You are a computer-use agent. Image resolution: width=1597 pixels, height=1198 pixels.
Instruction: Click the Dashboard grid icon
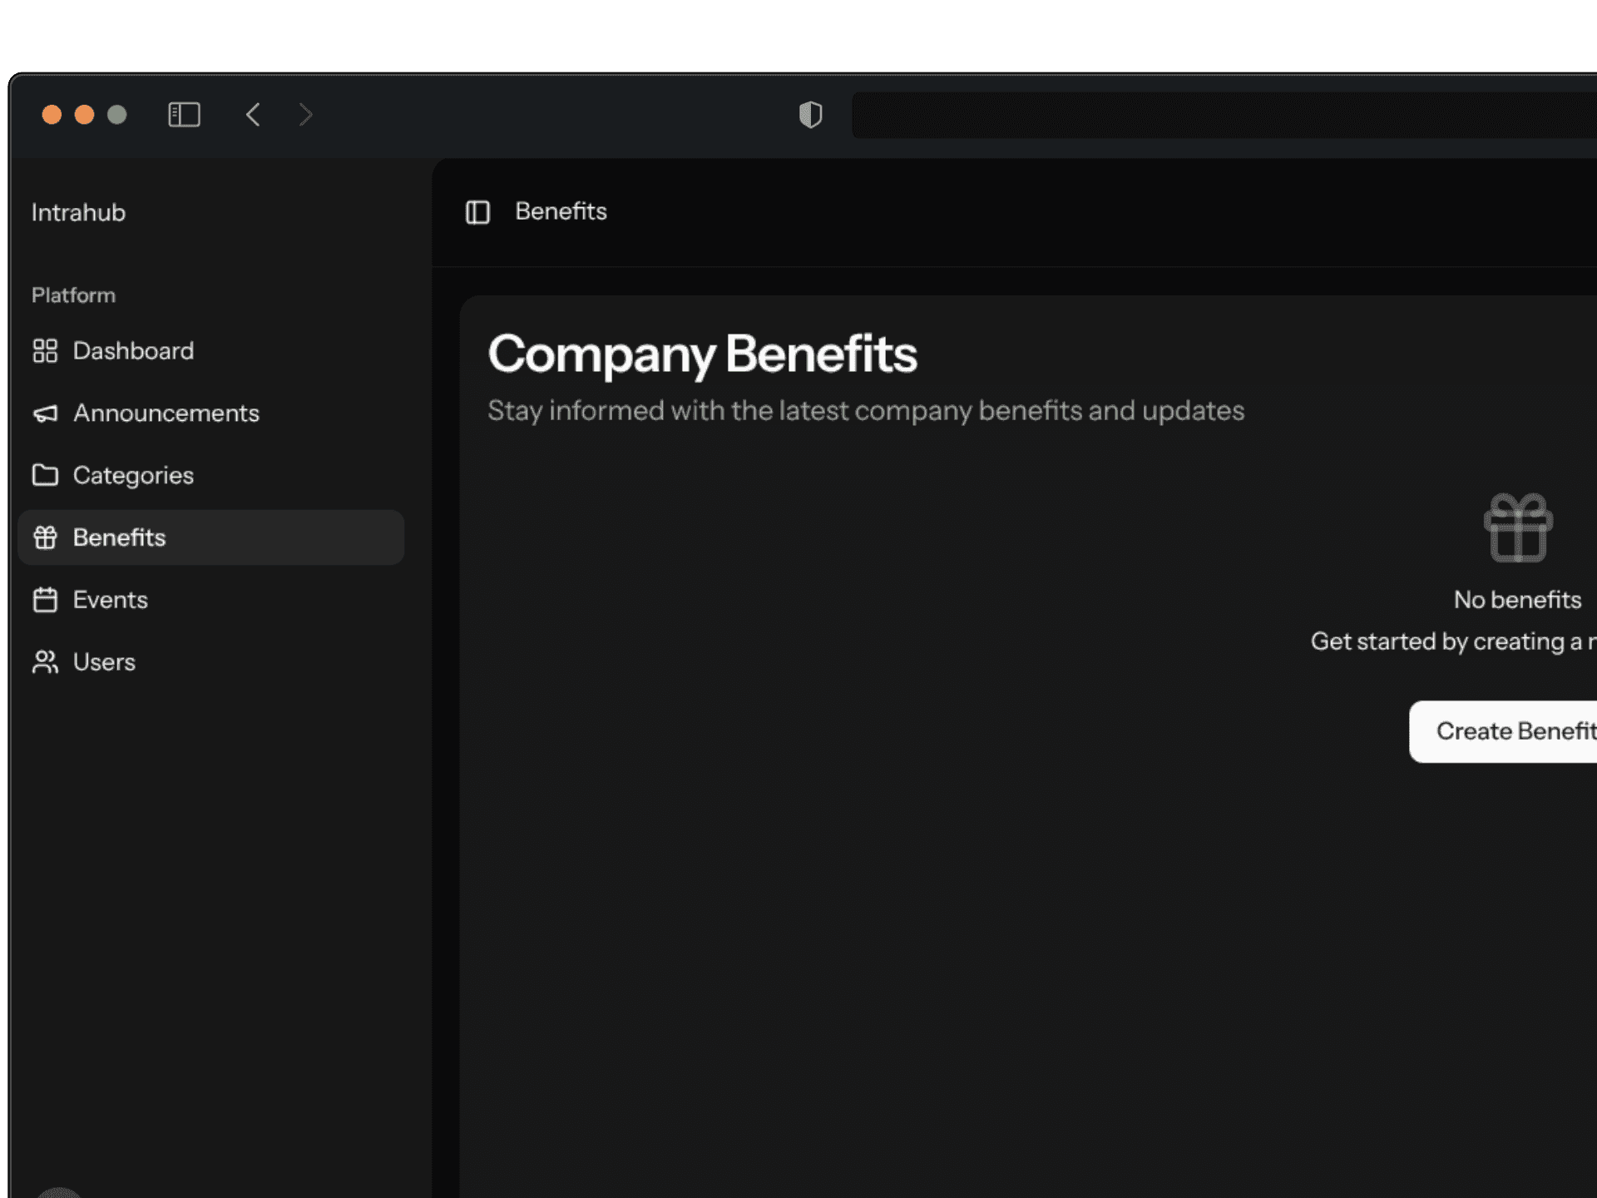pyautogui.click(x=45, y=351)
